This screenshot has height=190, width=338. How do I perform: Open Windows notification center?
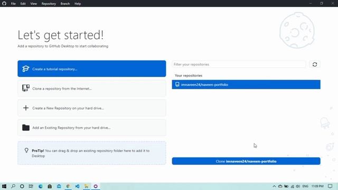[330, 186]
